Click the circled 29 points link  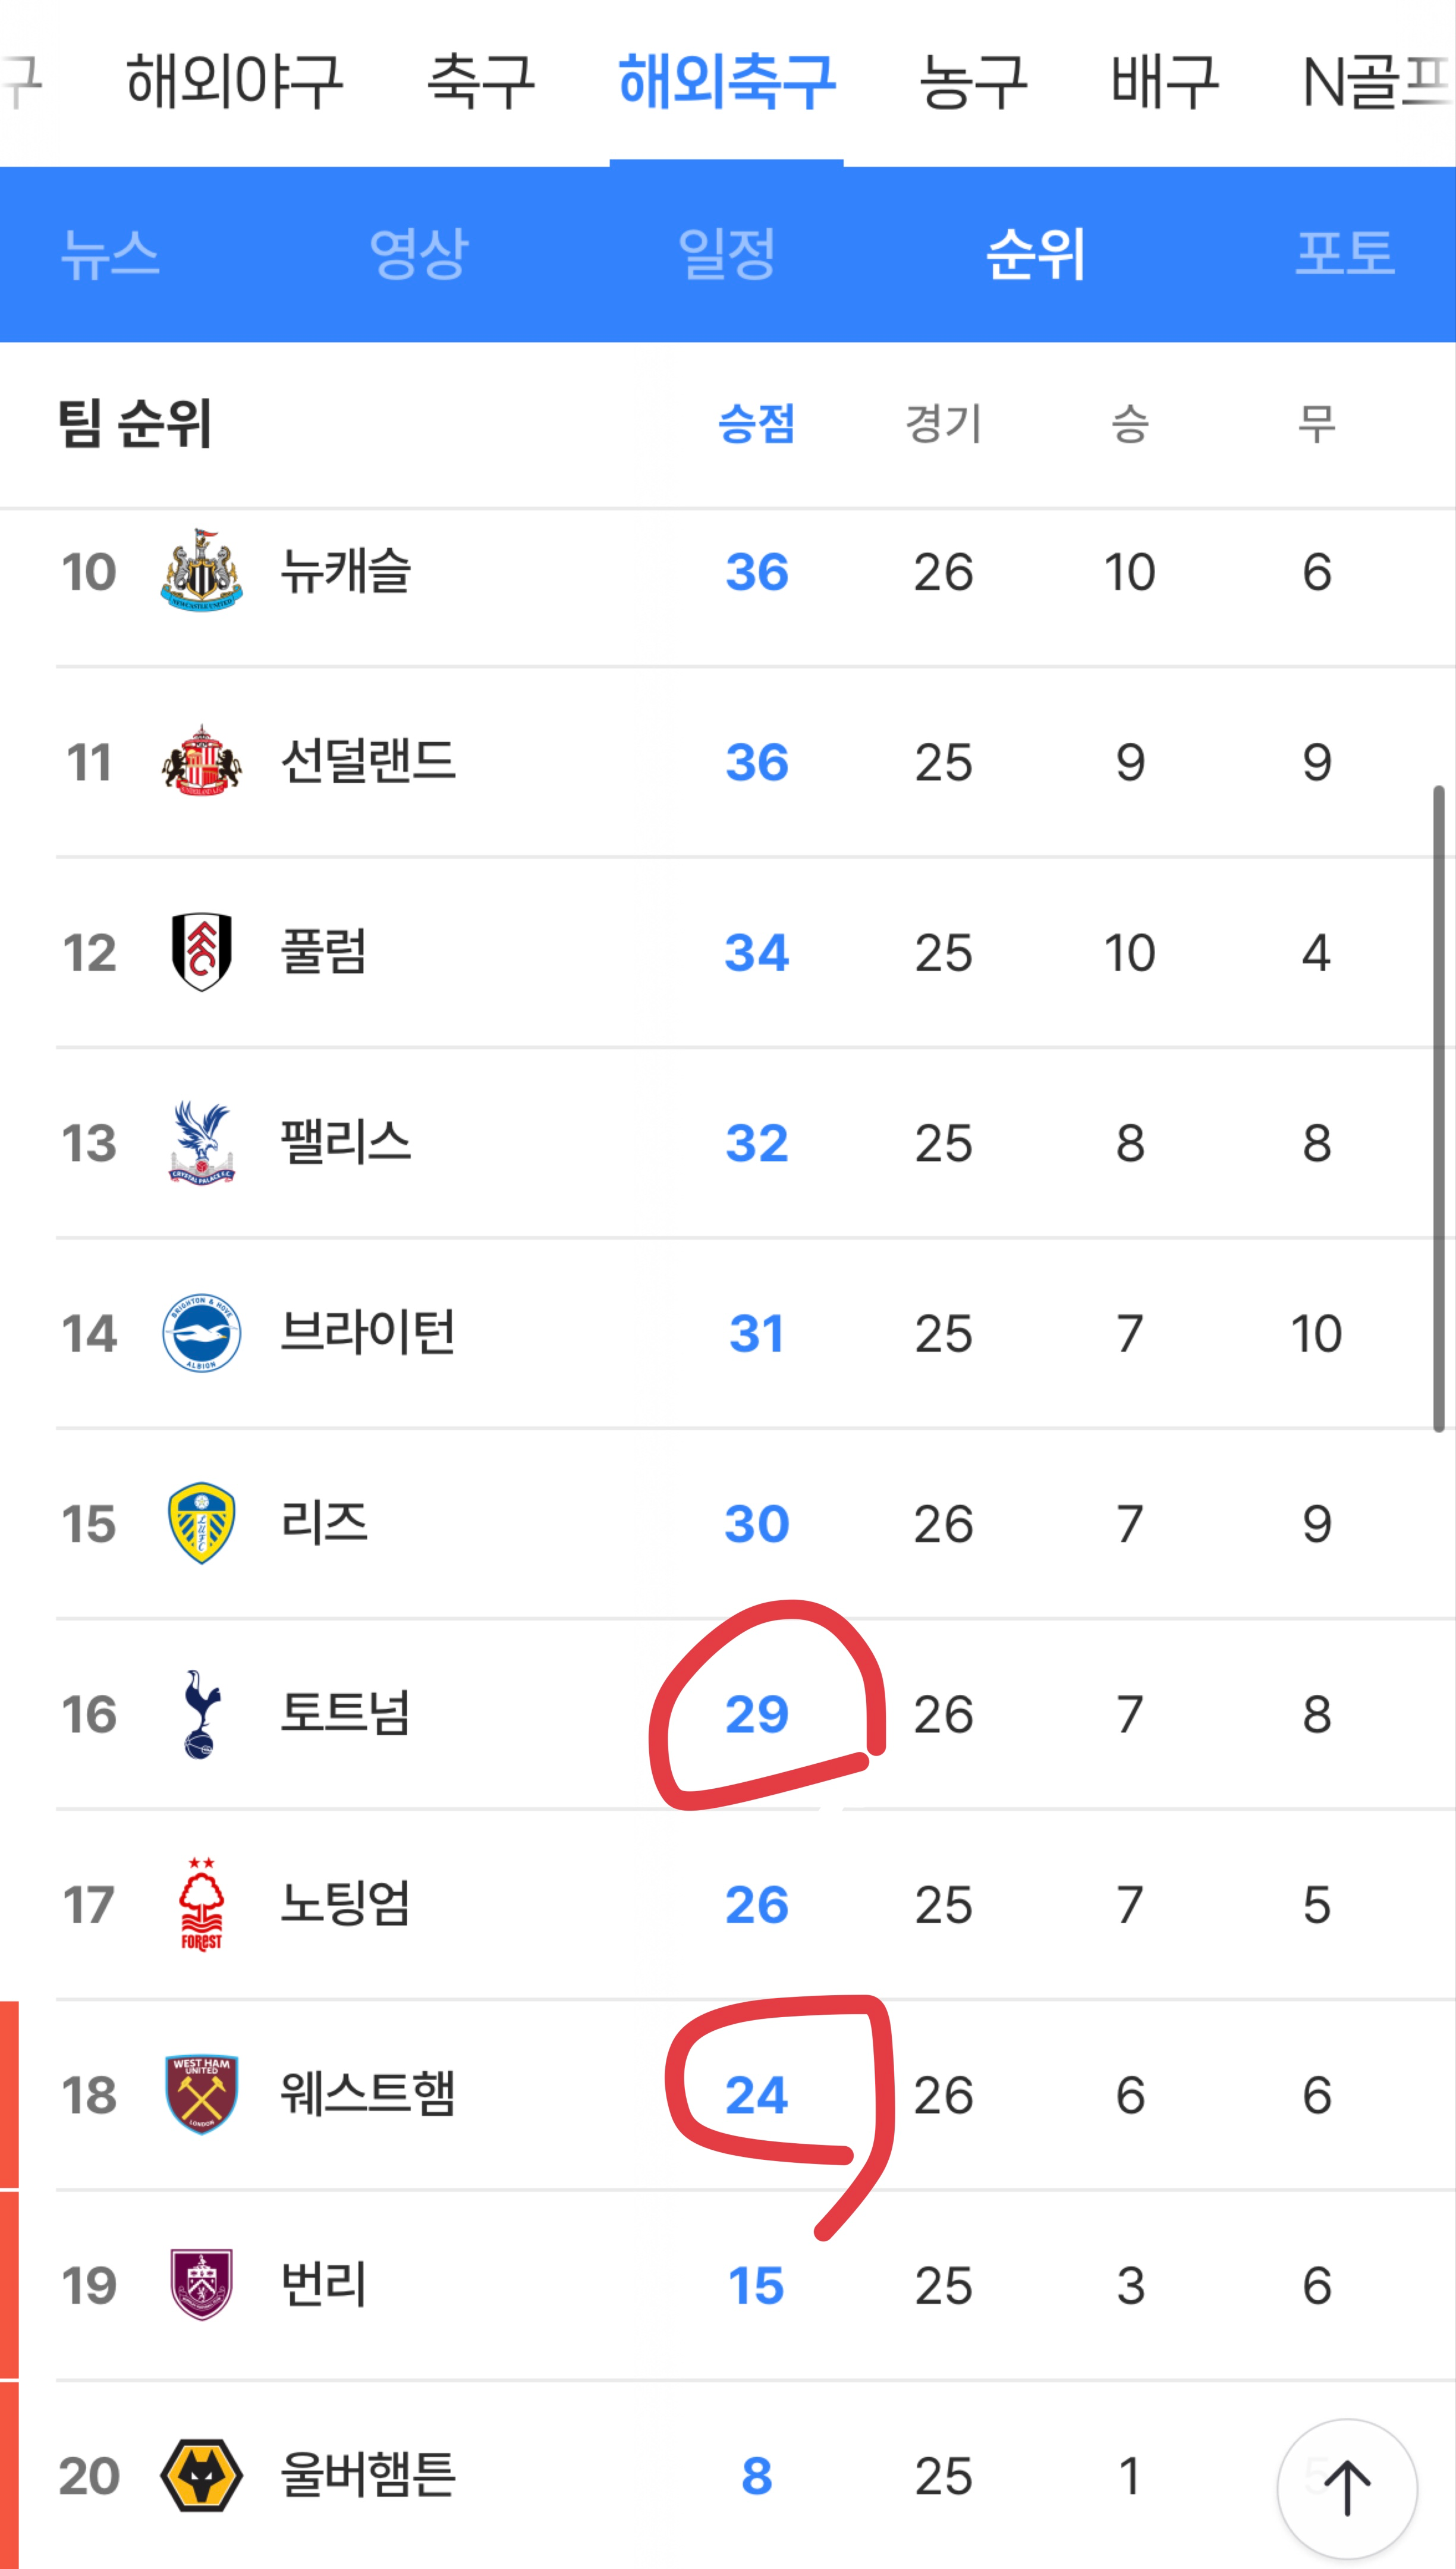pos(757,1713)
